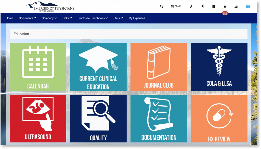The width and height of the screenshot is (261, 149).
Task: View notifications by clicking the bell icon
Action: click(x=225, y=6)
